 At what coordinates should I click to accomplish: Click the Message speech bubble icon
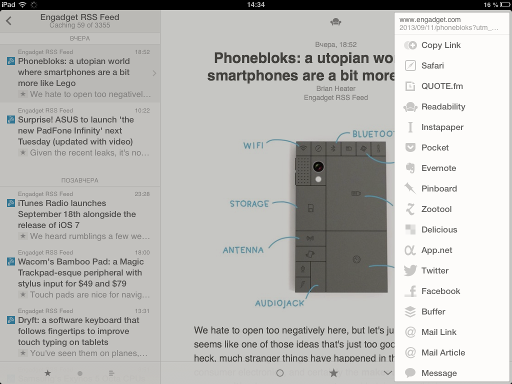(x=410, y=373)
